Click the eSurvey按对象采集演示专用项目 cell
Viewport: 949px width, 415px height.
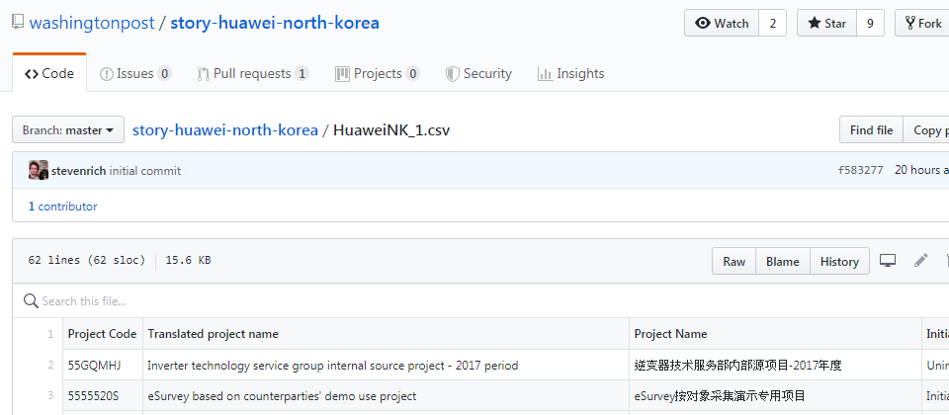point(775,396)
